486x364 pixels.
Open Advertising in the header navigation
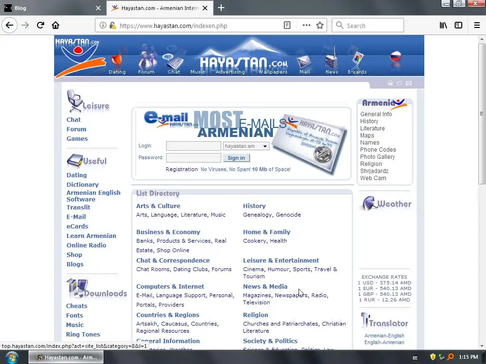(230, 72)
